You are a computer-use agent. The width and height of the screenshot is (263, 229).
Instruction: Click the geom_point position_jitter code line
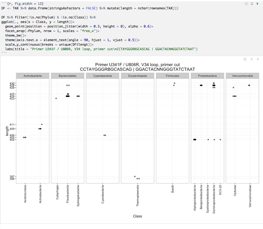pyautogui.click(x=79, y=26)
